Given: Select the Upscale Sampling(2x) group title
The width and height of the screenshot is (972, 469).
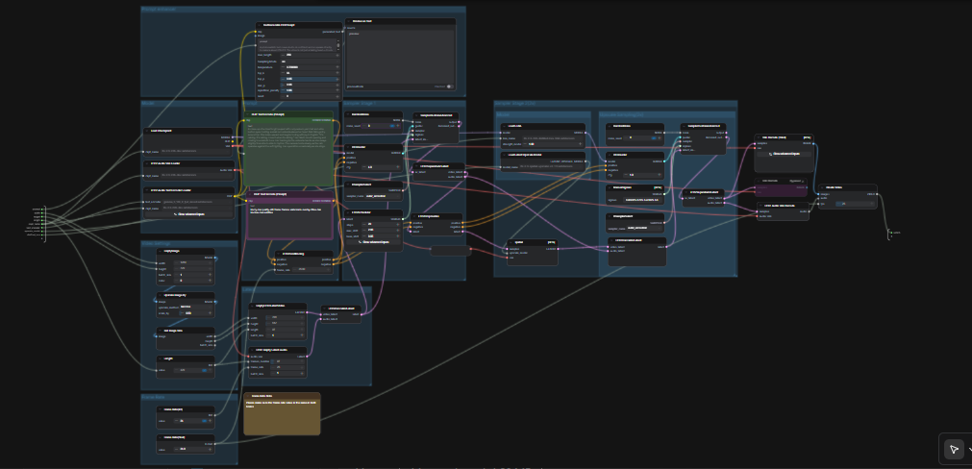Looking at the screenshot, I should coord(622,115).
